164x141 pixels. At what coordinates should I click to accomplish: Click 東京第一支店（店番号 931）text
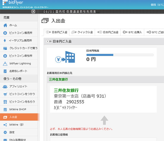point(80,96)
